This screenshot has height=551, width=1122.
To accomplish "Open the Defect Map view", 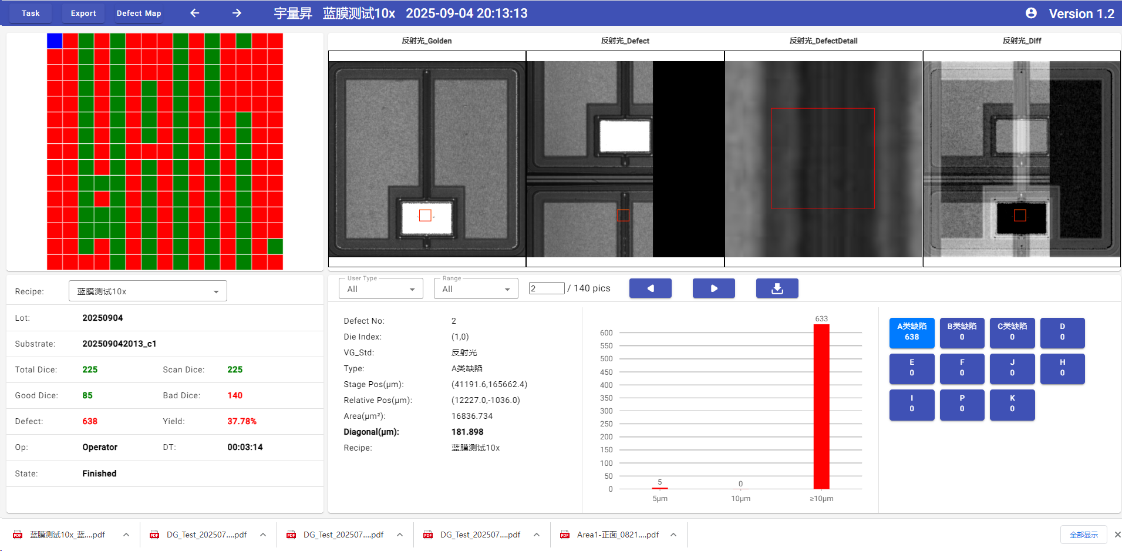I will coord(139,13).
